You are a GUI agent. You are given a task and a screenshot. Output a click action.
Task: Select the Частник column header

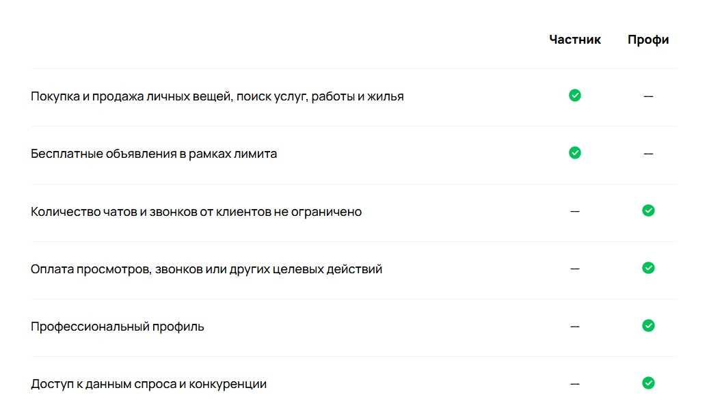pyautogui.click(x=575, y=40)
